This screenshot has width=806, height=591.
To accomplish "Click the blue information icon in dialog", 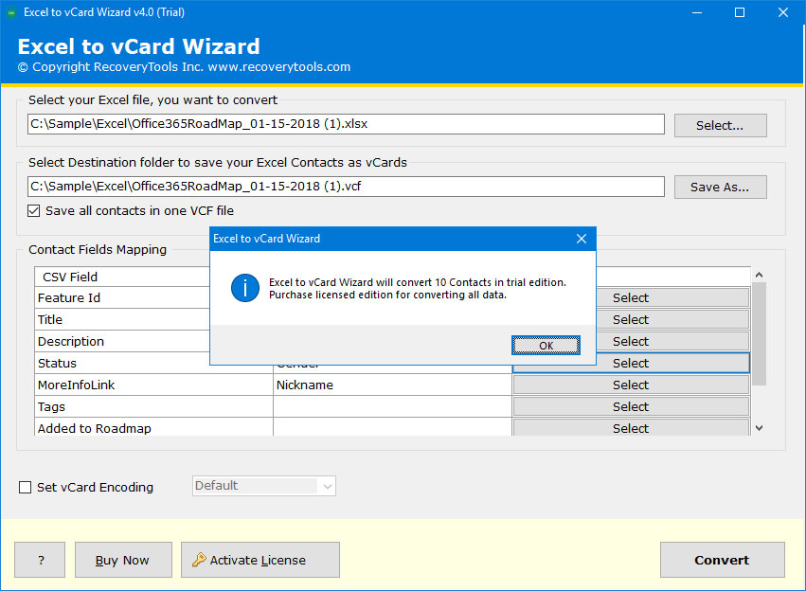I will [245, 288].
